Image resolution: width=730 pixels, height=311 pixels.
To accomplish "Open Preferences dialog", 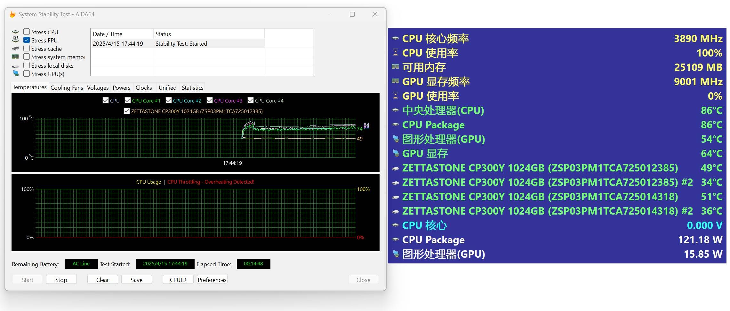I will pos(212,280).
